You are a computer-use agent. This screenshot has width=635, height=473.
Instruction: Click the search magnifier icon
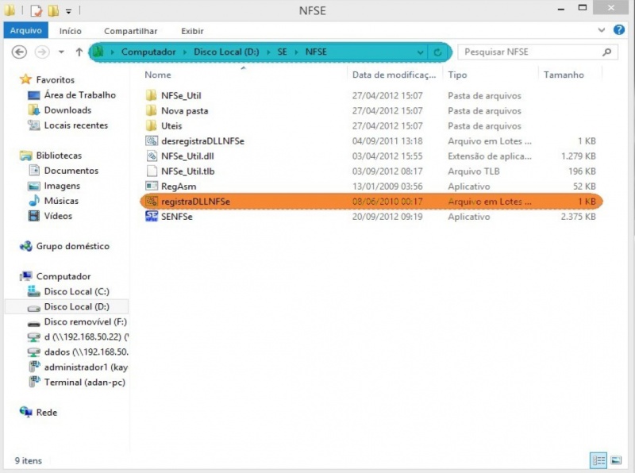coord(607,52)
